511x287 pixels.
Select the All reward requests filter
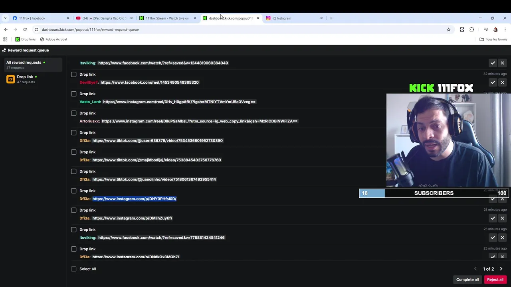(33, 65)
